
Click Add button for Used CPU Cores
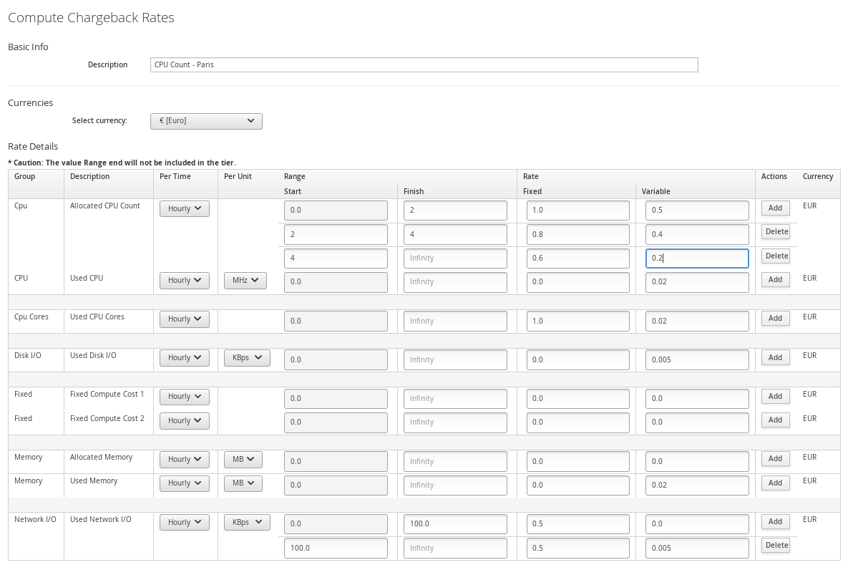click(775, 318)
